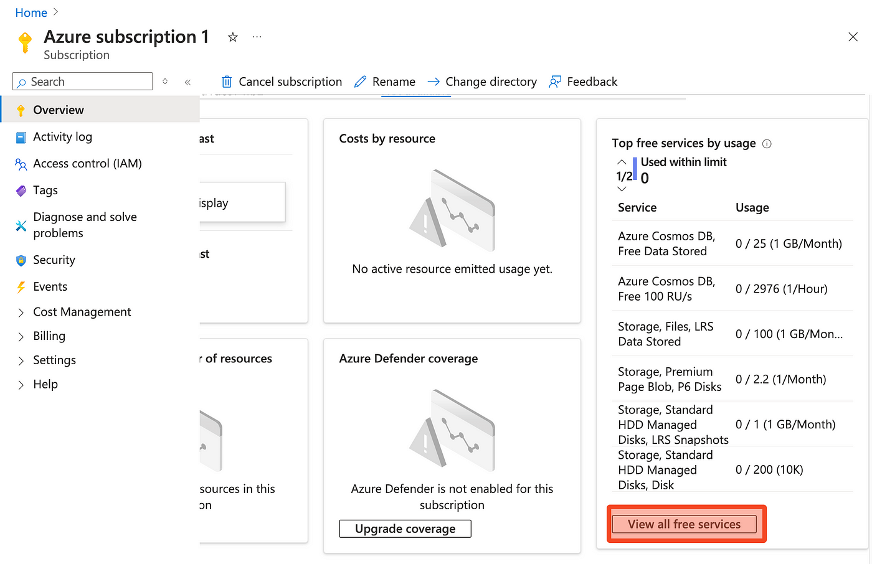Click View all free services button
Viewport: 872px width, 564px height.
(685, 524)
